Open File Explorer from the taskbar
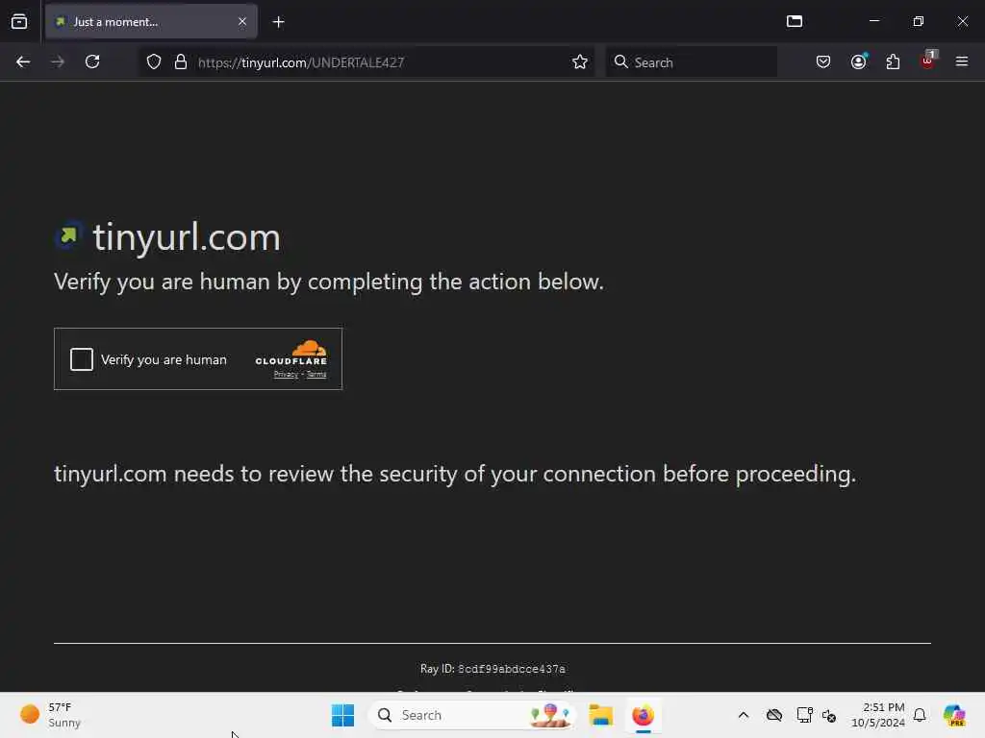The image size is (985, 738). coord(600,715)
